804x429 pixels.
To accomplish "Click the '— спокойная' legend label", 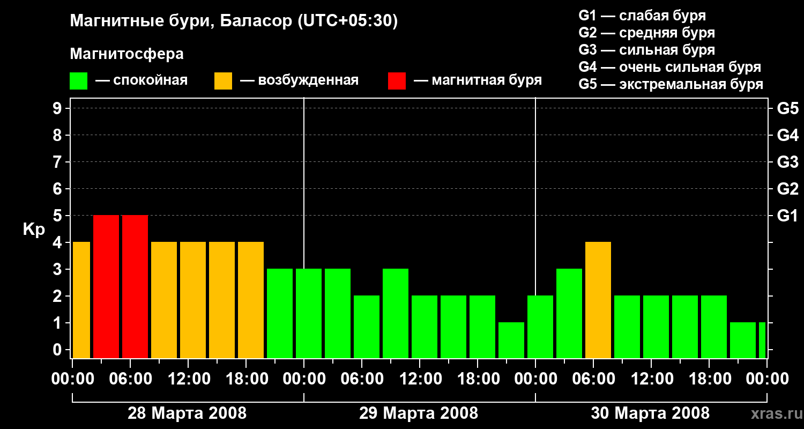I will 142,80.
